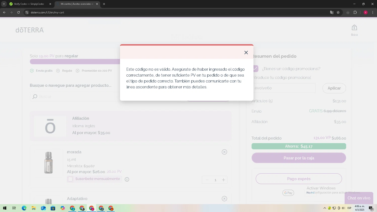
Task: Click the promo code field containing evolve60
Action: (x=284, y=88)
